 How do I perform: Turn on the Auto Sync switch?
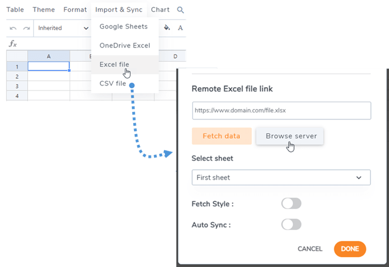(x=291, y=225)
